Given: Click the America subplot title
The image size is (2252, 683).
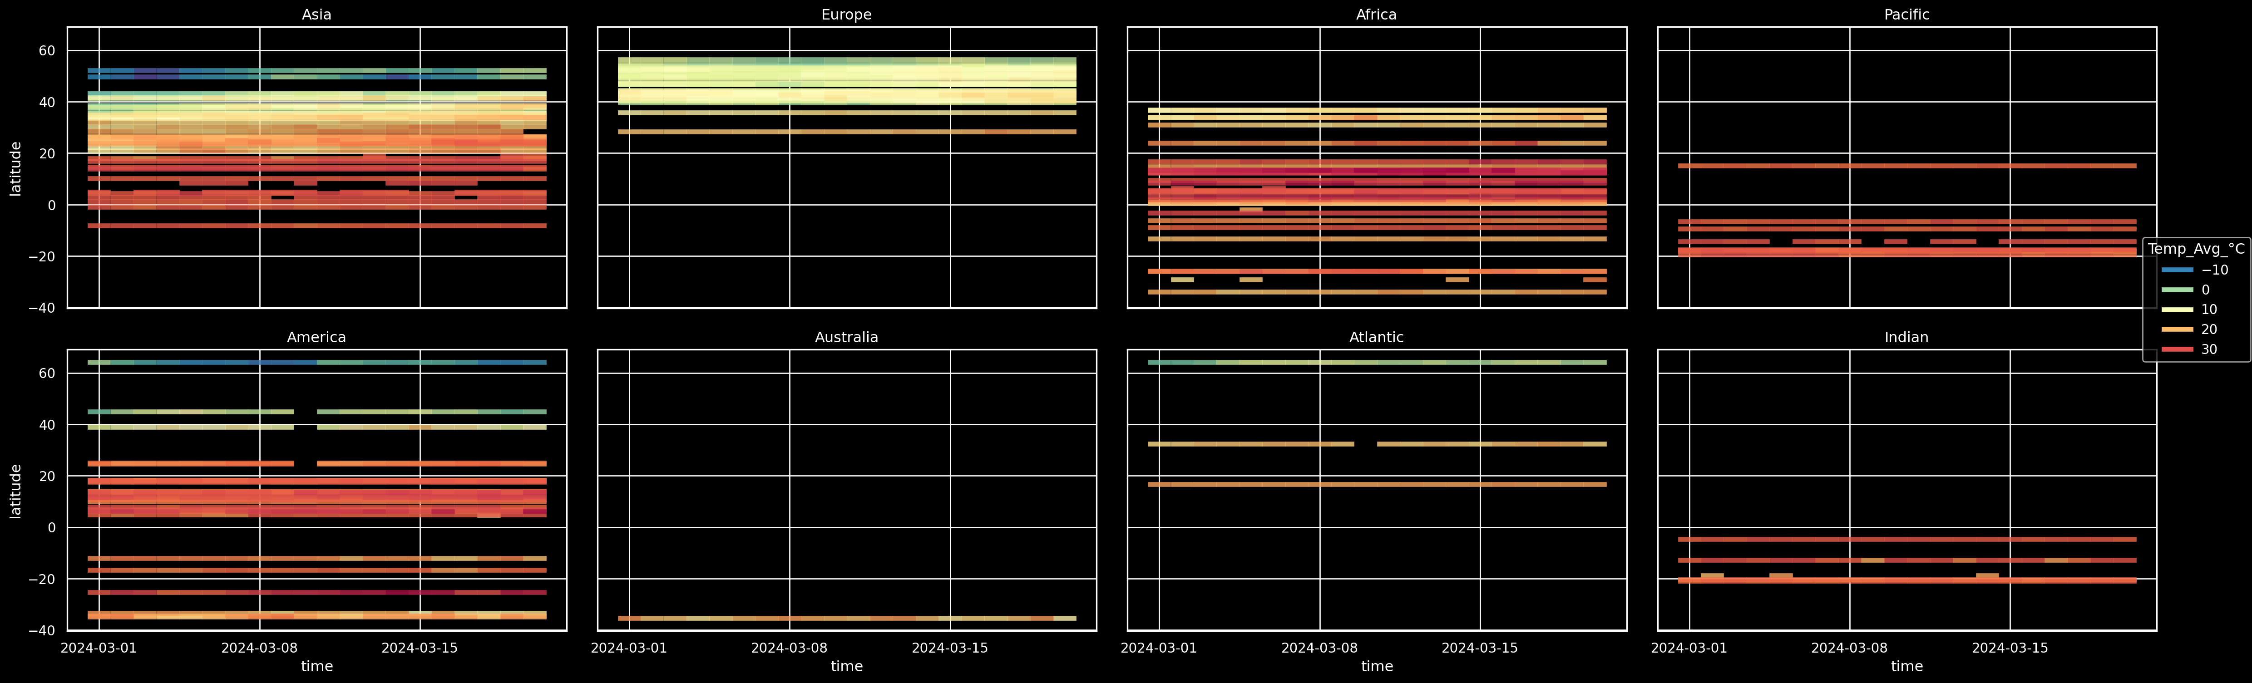Looking at the screenshot, I should (x=316, y=337).
